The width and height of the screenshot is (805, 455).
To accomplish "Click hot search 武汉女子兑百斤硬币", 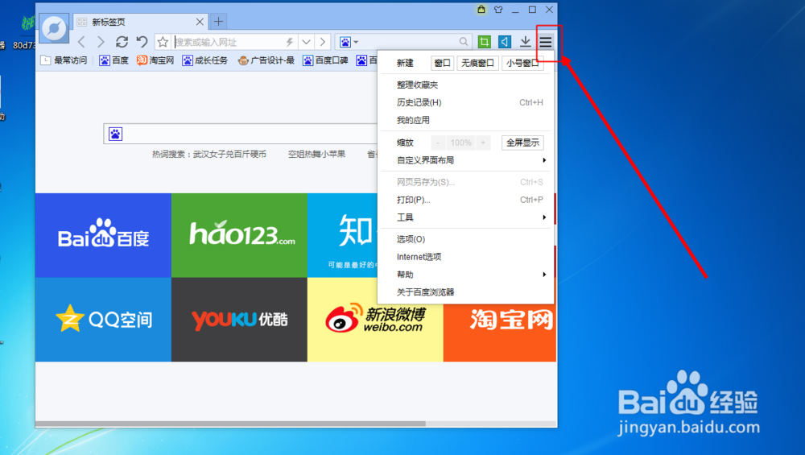I will [x=229, y=154].
